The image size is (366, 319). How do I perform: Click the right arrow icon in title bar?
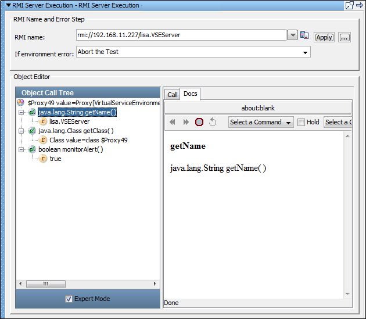click(360, 5)
